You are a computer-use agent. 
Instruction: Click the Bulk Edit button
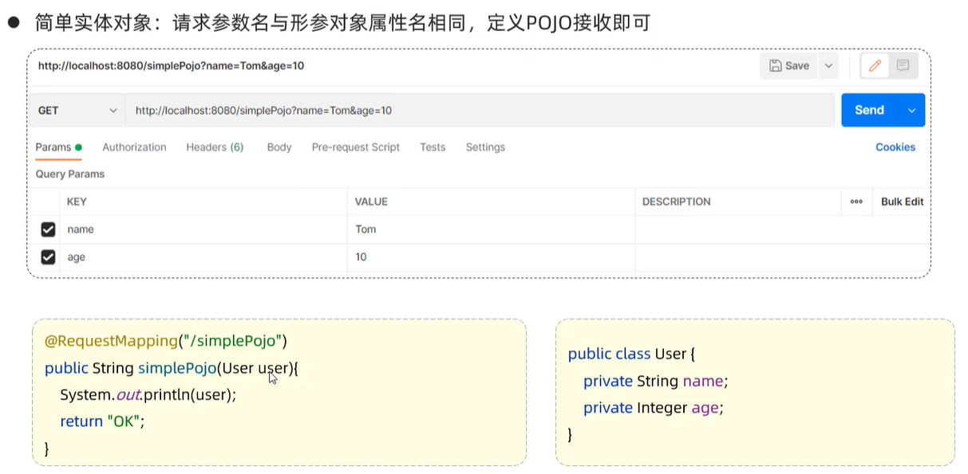(x=902, y=202)
